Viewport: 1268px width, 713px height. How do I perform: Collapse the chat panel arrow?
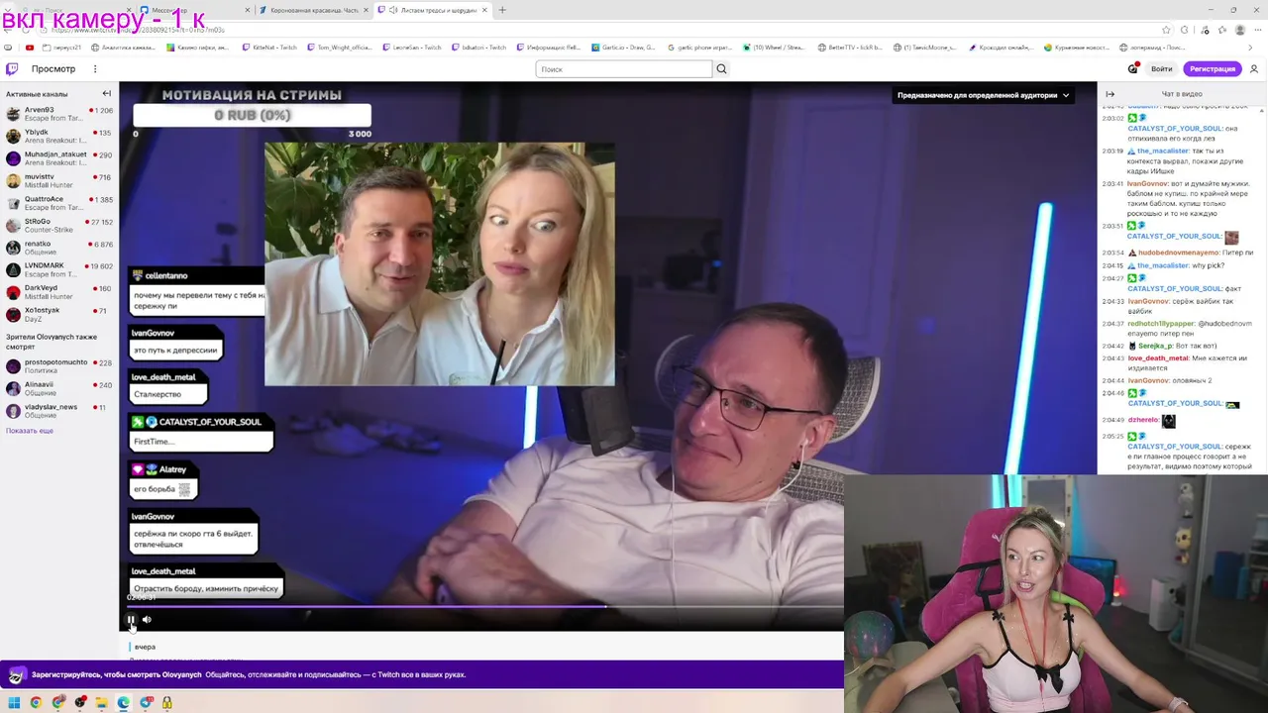pos(1110,94)
